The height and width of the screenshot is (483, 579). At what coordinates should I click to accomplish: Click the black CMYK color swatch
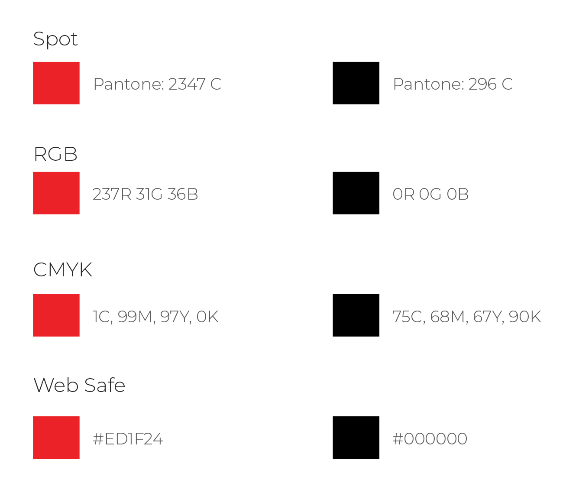(x=356, y=315)
